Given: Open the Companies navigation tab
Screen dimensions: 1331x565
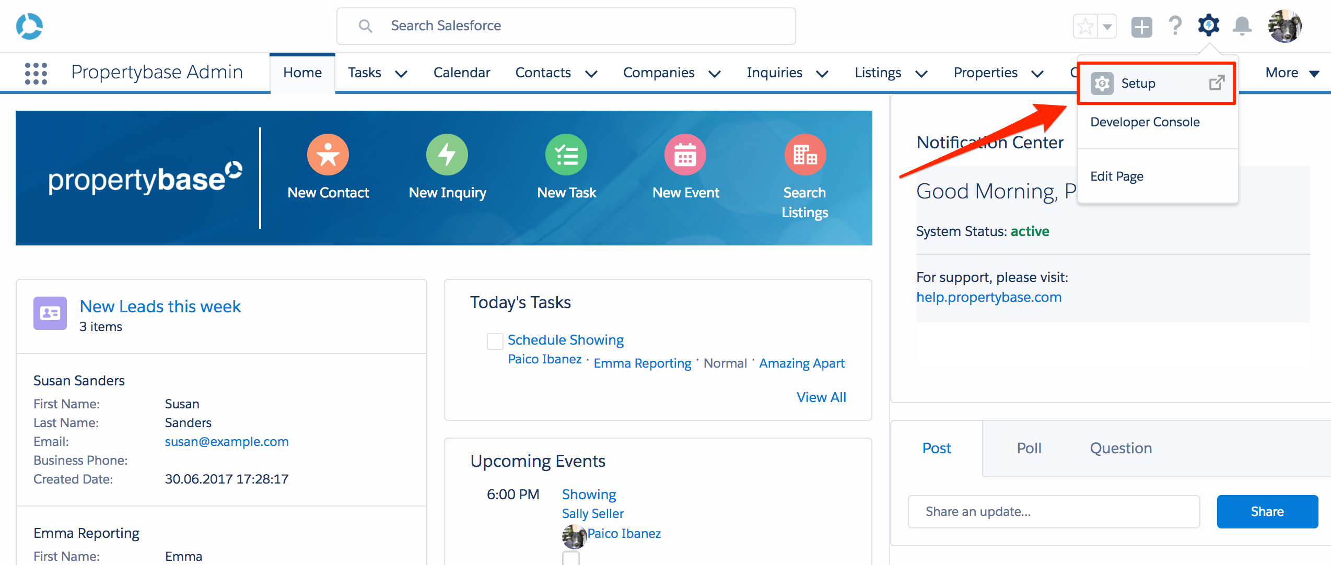Looking at the screenshot, I should pos(659,73).
